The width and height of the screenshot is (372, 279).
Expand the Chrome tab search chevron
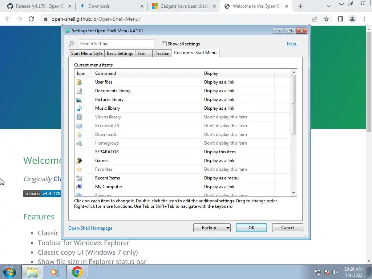point(328,6)
